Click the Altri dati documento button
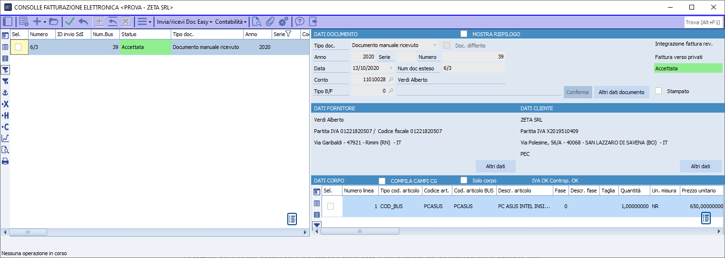The height and width of the screenshot is (258, 725). (621, 92)
